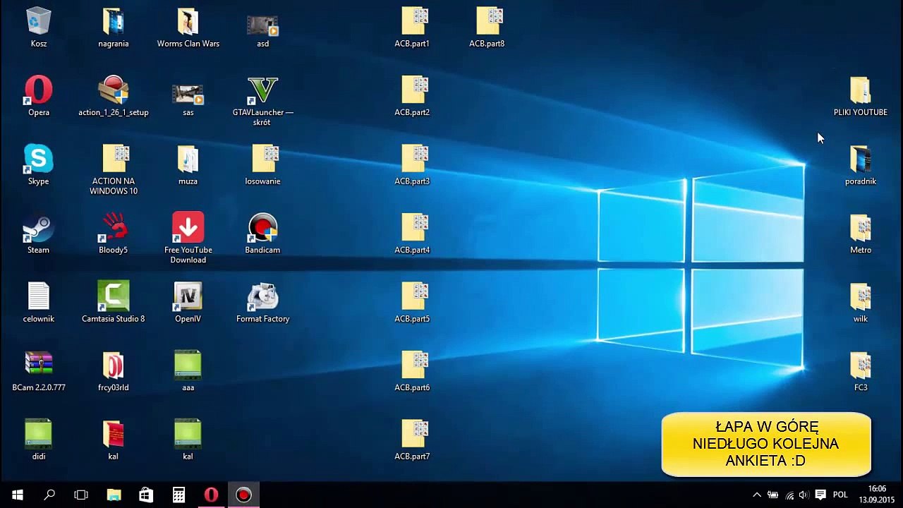Click the didi green file icon
This screenshot has height=508, width=903.
(38, 434)
